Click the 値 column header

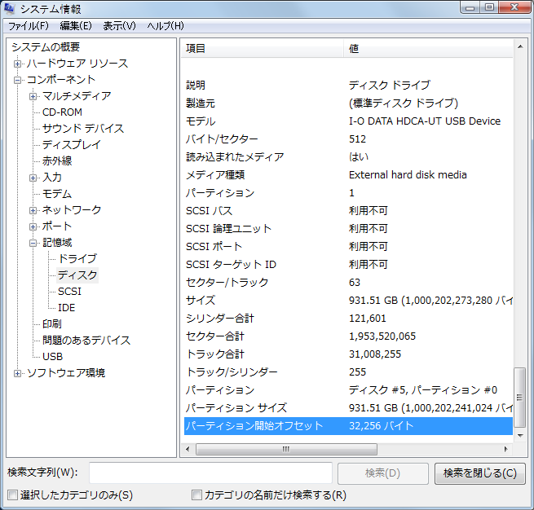tap(429, 49)
